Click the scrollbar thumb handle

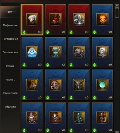coord(117,12)
